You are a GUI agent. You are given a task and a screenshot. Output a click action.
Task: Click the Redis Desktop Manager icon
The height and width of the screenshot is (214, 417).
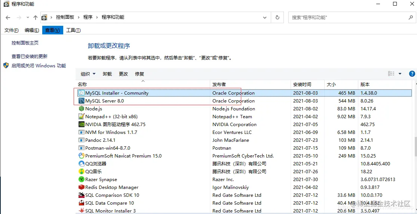coord(82,187)
